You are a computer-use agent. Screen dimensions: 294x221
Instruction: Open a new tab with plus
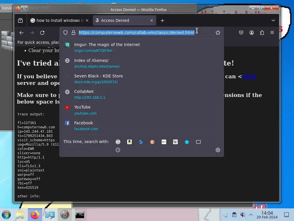click(163, 20)
